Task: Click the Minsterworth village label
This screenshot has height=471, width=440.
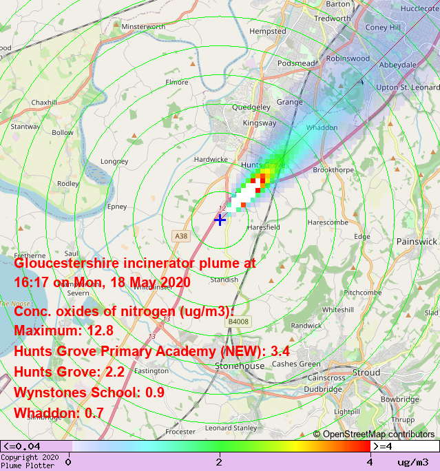Action: click(x=143, y=27)
